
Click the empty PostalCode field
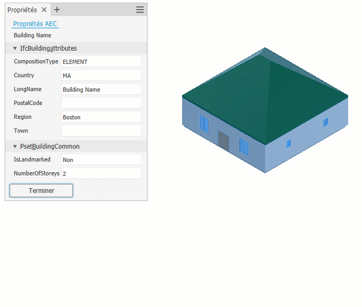[101, 103]
